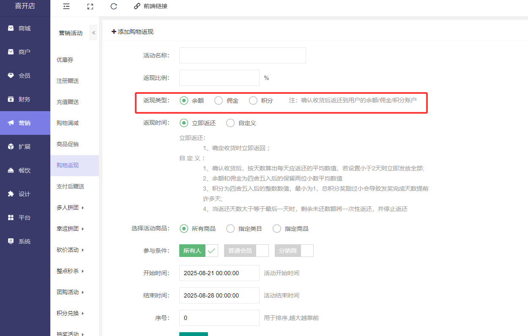Expand the 团购活动 submenu
This screenshot has height=336, width=528.
(70, 292)
